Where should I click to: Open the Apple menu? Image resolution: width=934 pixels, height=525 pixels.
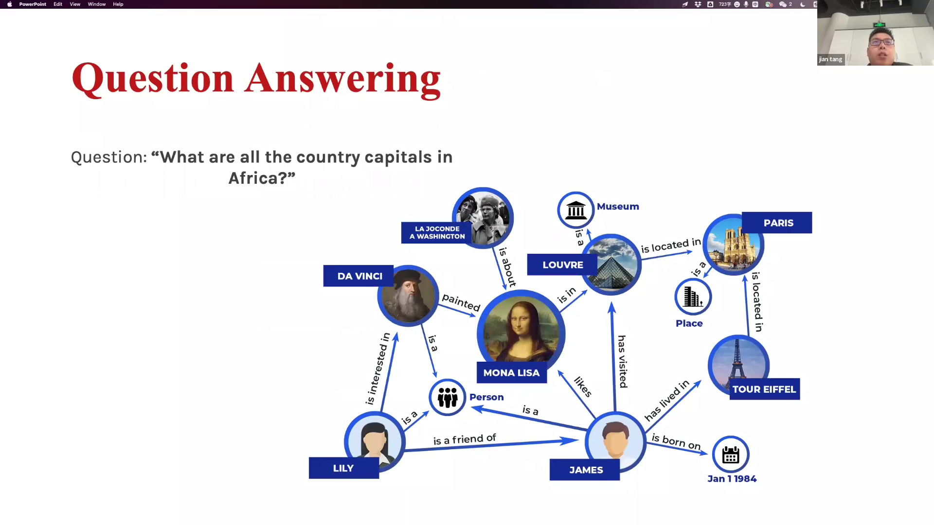(9, 4)
